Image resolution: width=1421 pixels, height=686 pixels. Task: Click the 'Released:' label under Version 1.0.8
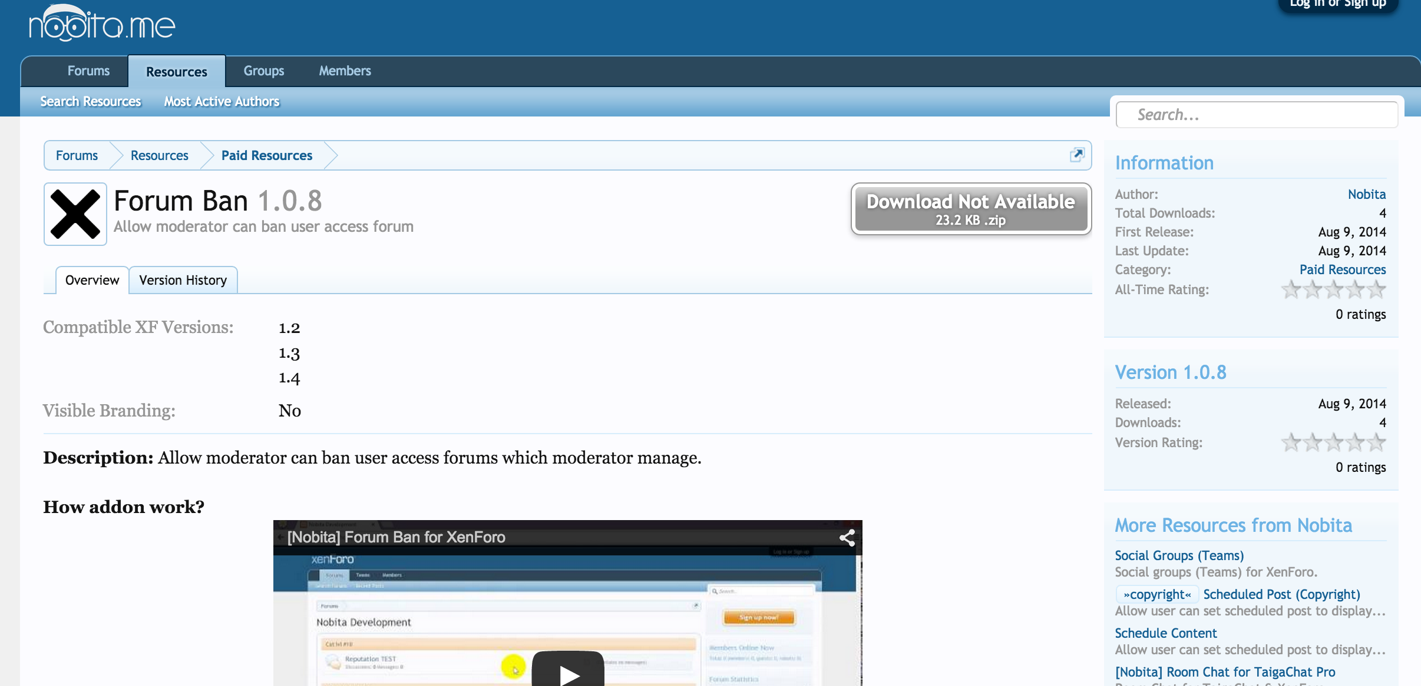click(x=1143, y=404)
